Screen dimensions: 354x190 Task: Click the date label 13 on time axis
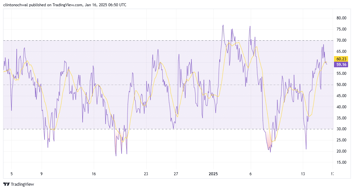tap(303, 174)
